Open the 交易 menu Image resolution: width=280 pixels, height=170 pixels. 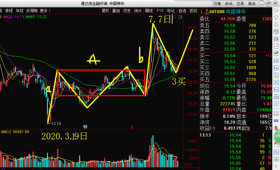point(240,3)
